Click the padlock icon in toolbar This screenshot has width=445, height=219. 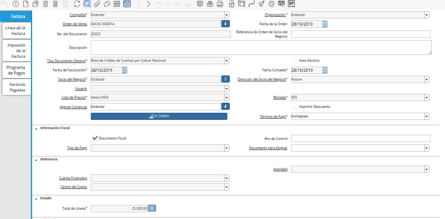click(x=232, y=4)
